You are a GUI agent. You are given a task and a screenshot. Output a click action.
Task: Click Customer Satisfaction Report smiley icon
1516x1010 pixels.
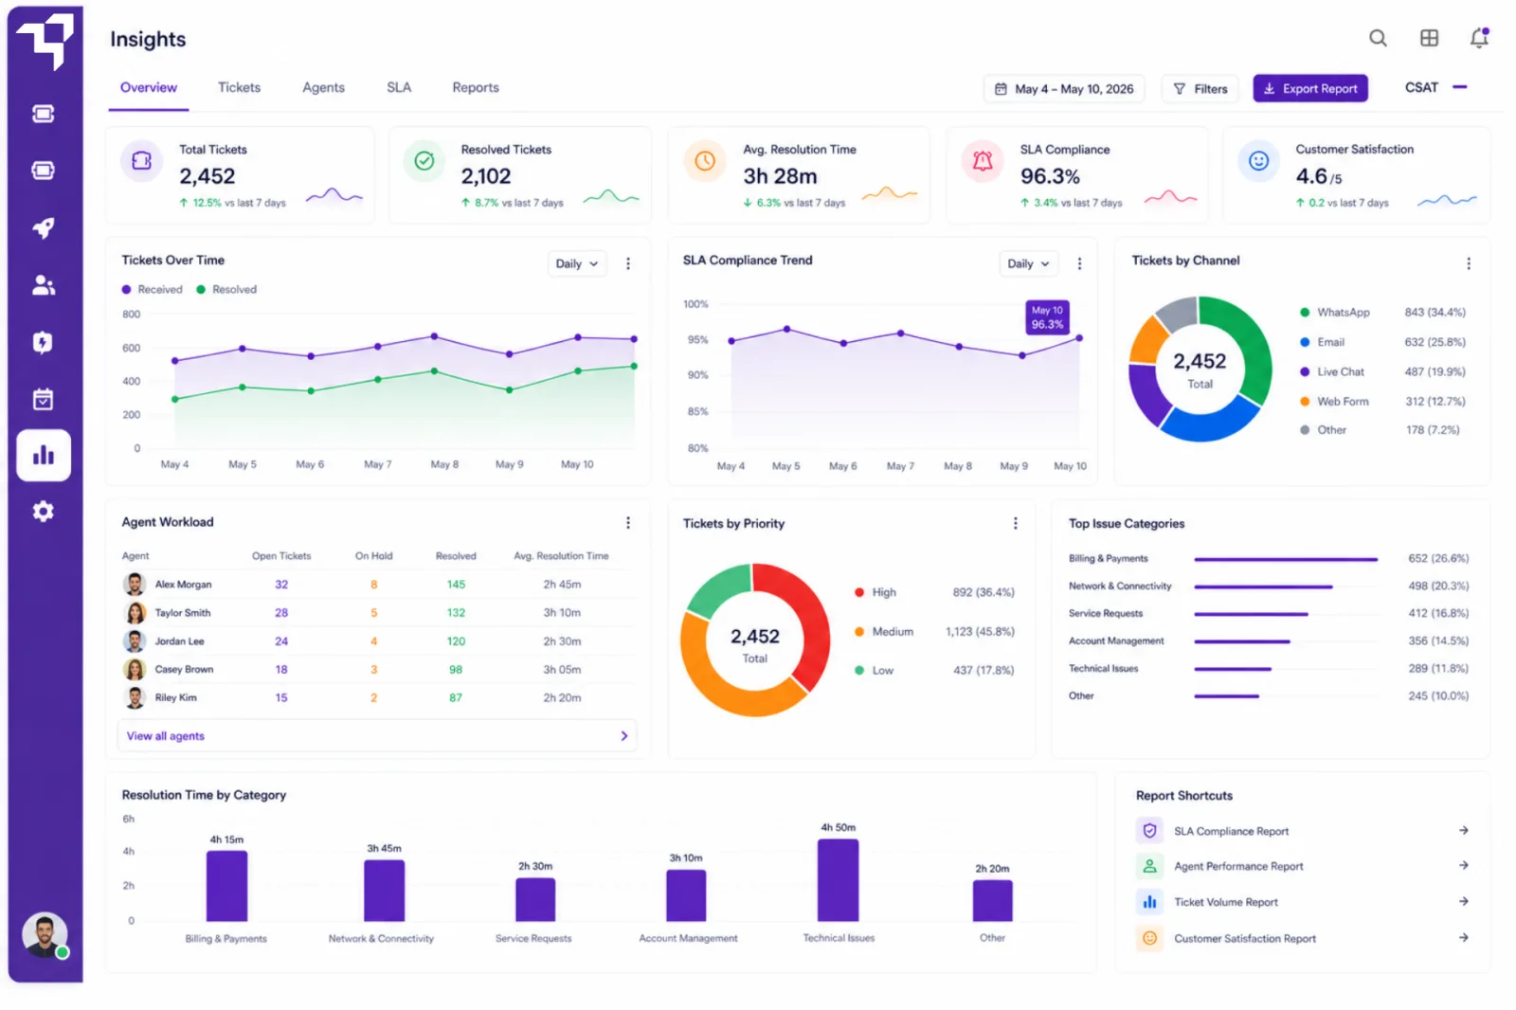(x=1149, y=938)
